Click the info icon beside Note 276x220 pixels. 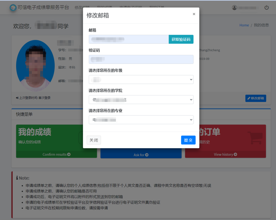17,178
